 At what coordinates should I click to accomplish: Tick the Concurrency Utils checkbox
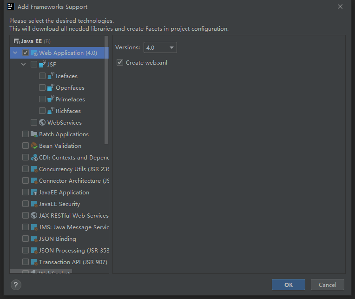(x=26, y=169)
